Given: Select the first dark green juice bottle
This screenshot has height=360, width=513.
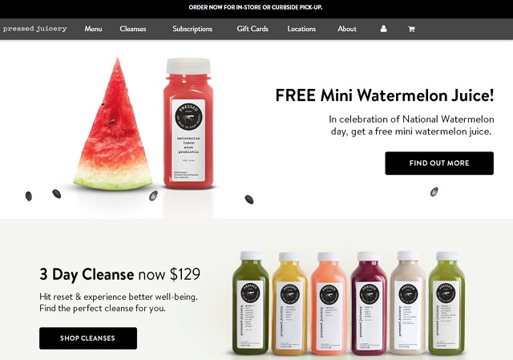Looking at the screenshot, I should pos(250,303).
